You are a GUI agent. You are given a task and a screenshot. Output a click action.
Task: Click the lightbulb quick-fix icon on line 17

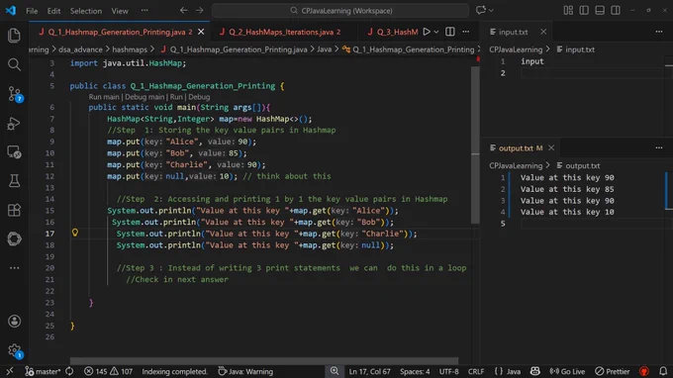pyautogui.click(x=75, y=233)
